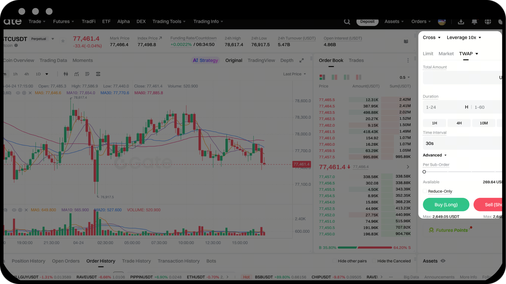Open notifications bell icon

[474, 22]
